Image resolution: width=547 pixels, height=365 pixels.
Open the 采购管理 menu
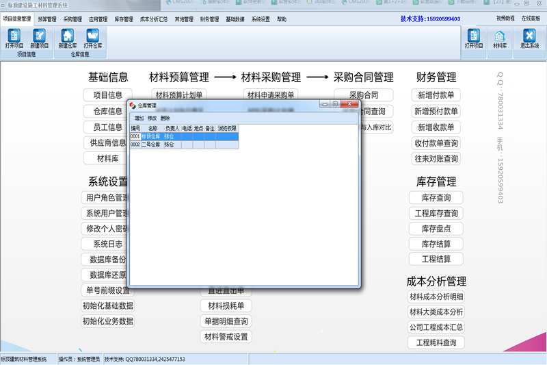point(72,19)
